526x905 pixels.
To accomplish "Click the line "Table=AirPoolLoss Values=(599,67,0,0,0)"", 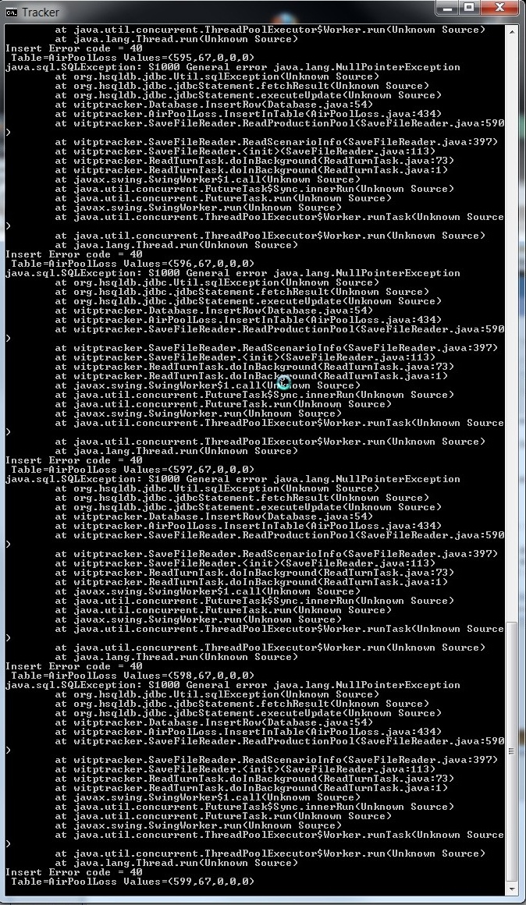I will point(132,882).
